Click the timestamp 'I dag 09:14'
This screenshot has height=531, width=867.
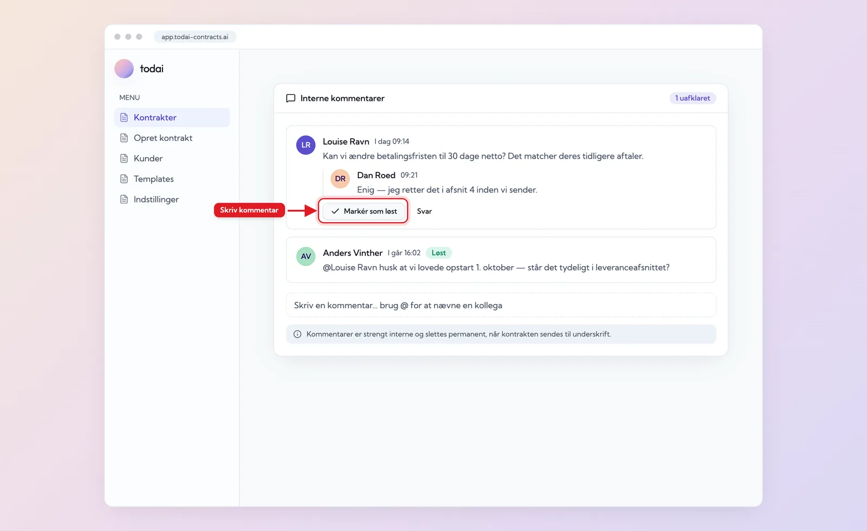coord(392,141)
